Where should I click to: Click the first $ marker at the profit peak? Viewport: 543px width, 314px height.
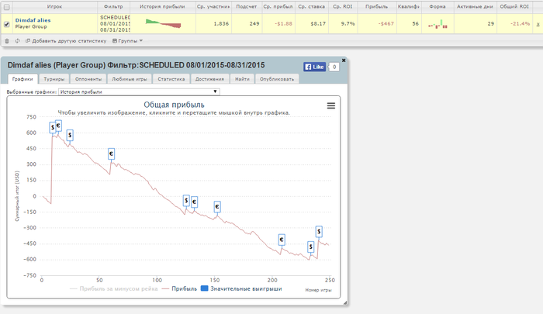click(52, 127)
